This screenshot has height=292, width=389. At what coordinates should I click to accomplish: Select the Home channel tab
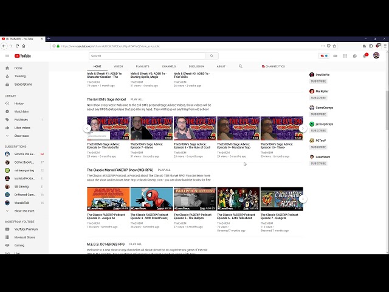(x=97, y=66)
